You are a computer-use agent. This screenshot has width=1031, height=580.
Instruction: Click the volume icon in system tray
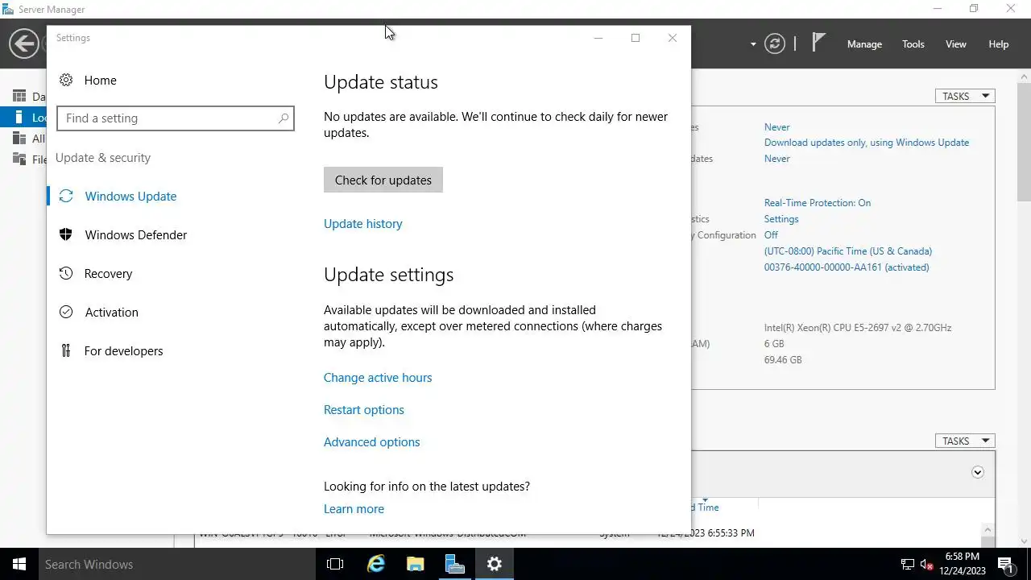coord(926,565)
